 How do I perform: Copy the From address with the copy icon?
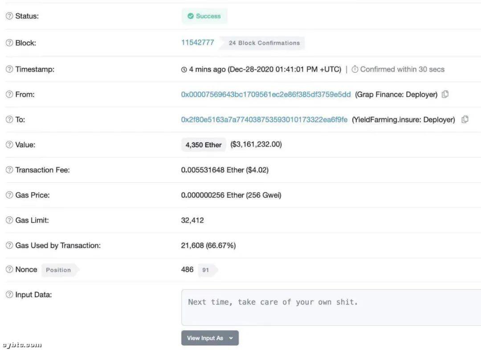click(445, 94)
